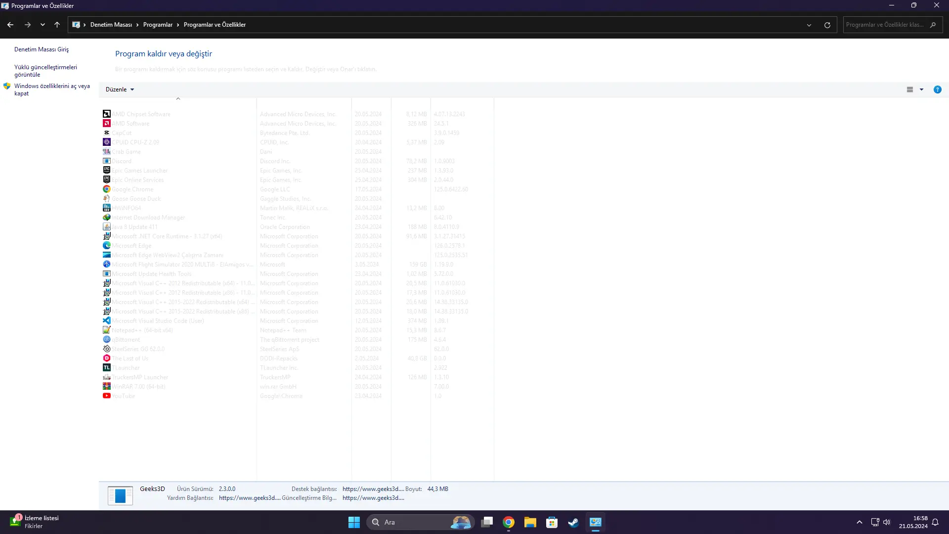The image size is (949, 534).
Task: Select the Crab Game row name
Action: (126, 152)
